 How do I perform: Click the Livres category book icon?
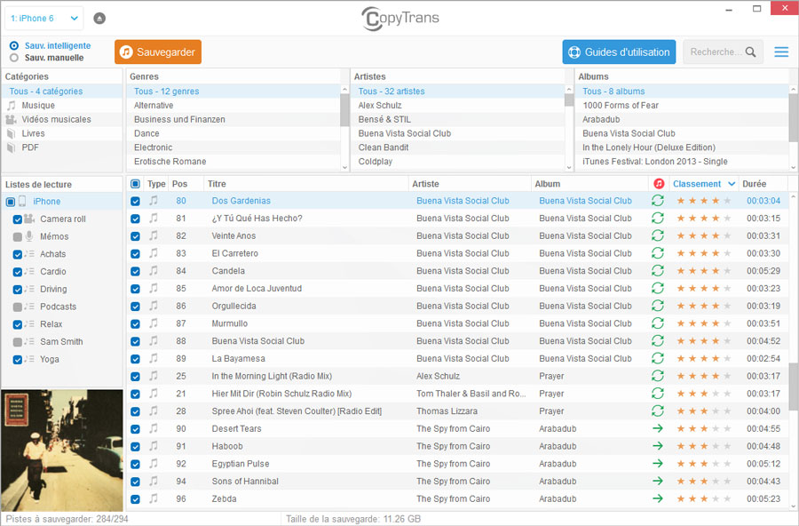tap(12, 133)
